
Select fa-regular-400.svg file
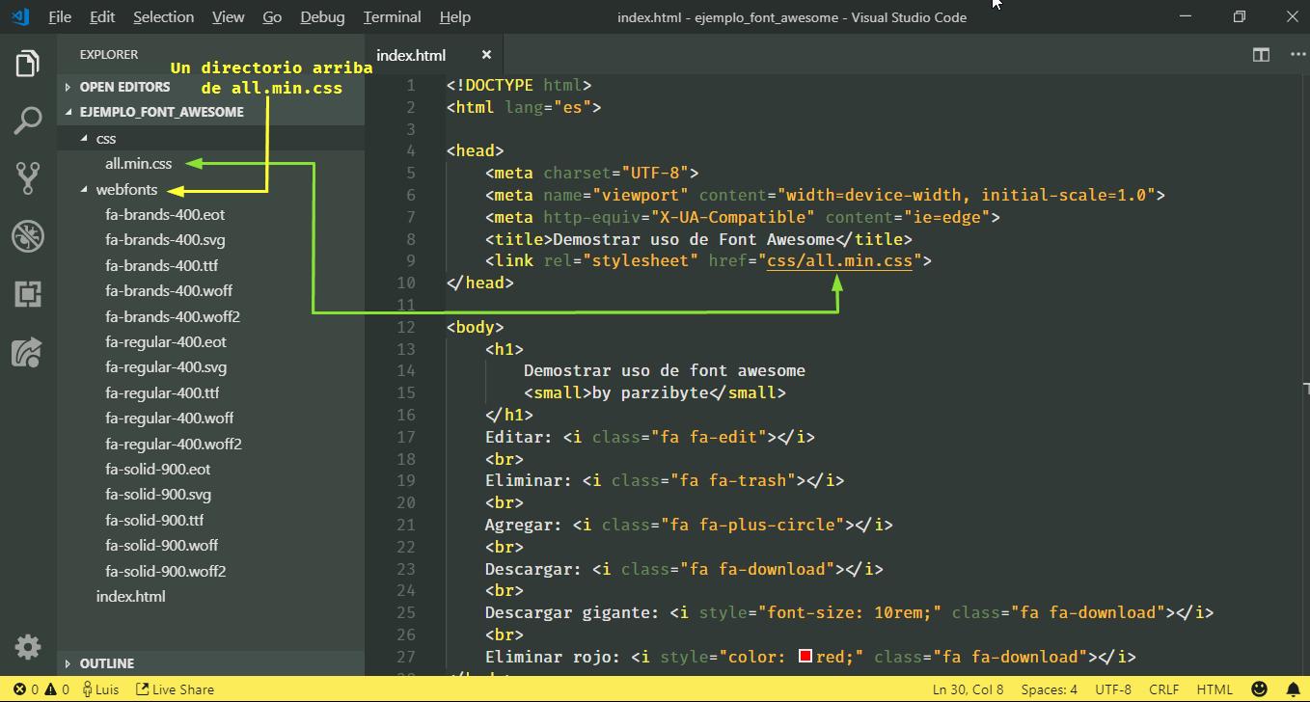166,367
